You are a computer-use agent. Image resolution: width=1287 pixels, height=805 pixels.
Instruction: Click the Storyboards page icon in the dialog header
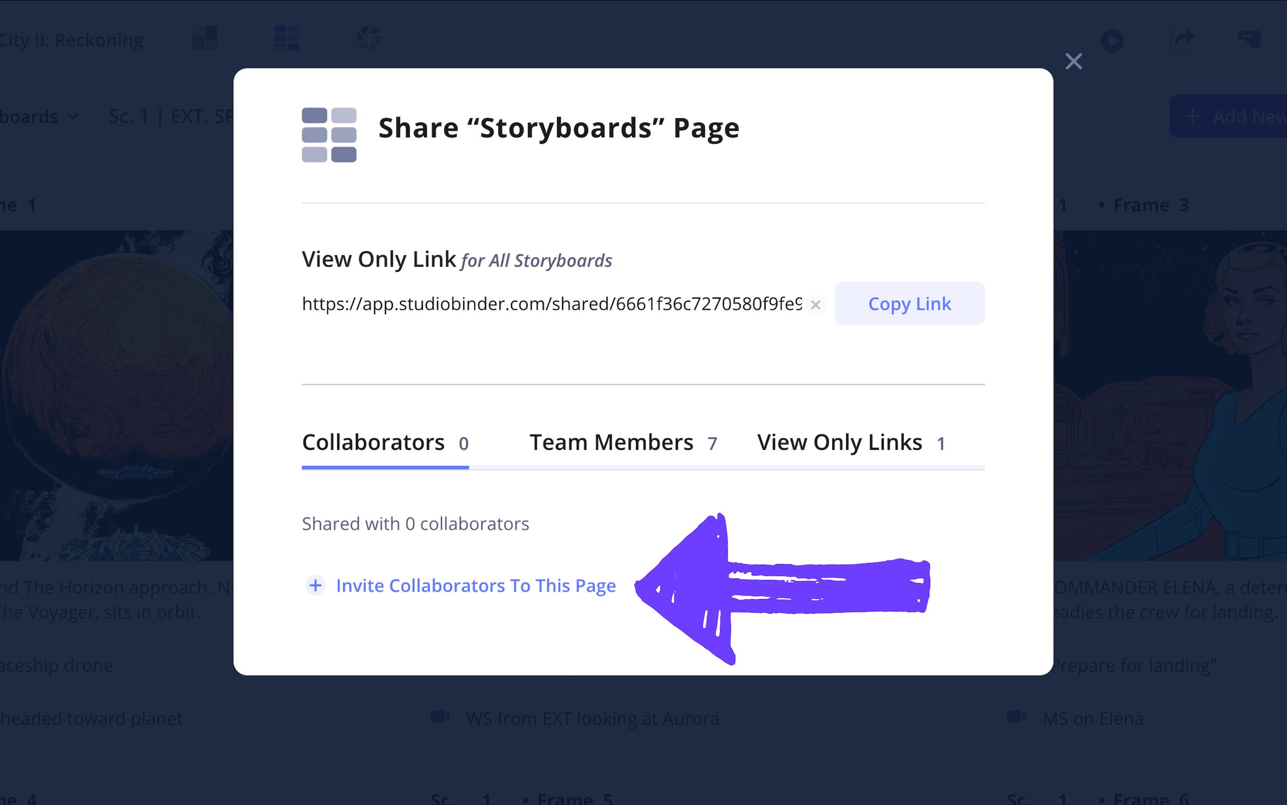328,136
